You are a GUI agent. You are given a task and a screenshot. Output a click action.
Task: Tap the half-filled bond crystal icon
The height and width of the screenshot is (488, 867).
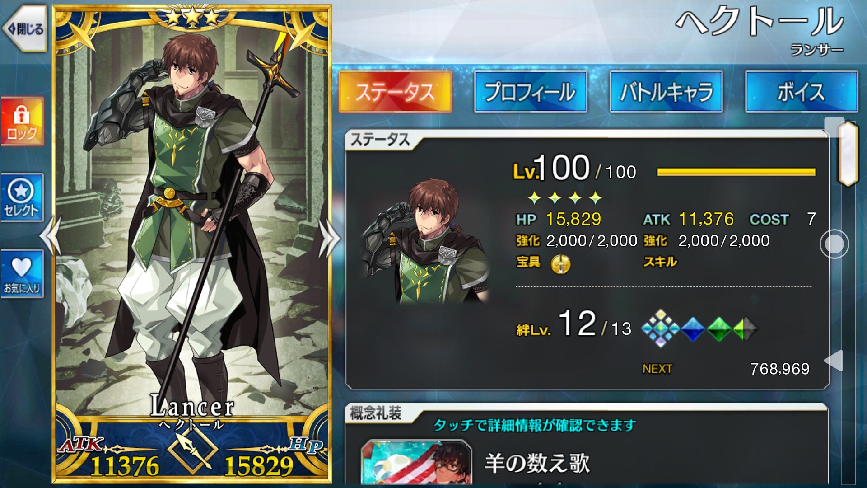[745, 328]
